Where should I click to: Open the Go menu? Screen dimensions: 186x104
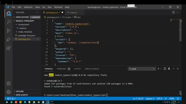(x=44, y=7)
